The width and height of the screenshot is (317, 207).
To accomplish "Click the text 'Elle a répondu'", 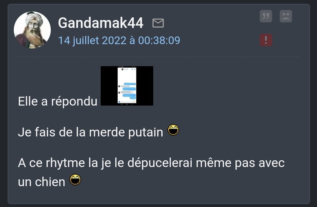I will pos(58,101).
